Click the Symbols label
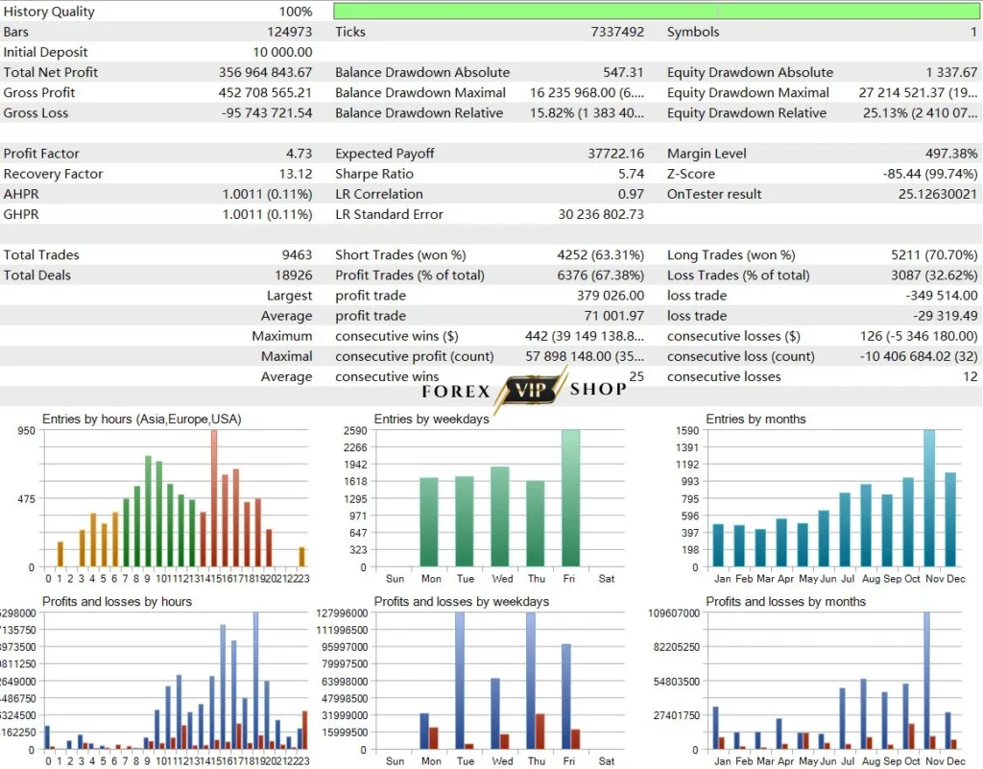The height and width of the screenshot is (769, 983). (693, 32)
